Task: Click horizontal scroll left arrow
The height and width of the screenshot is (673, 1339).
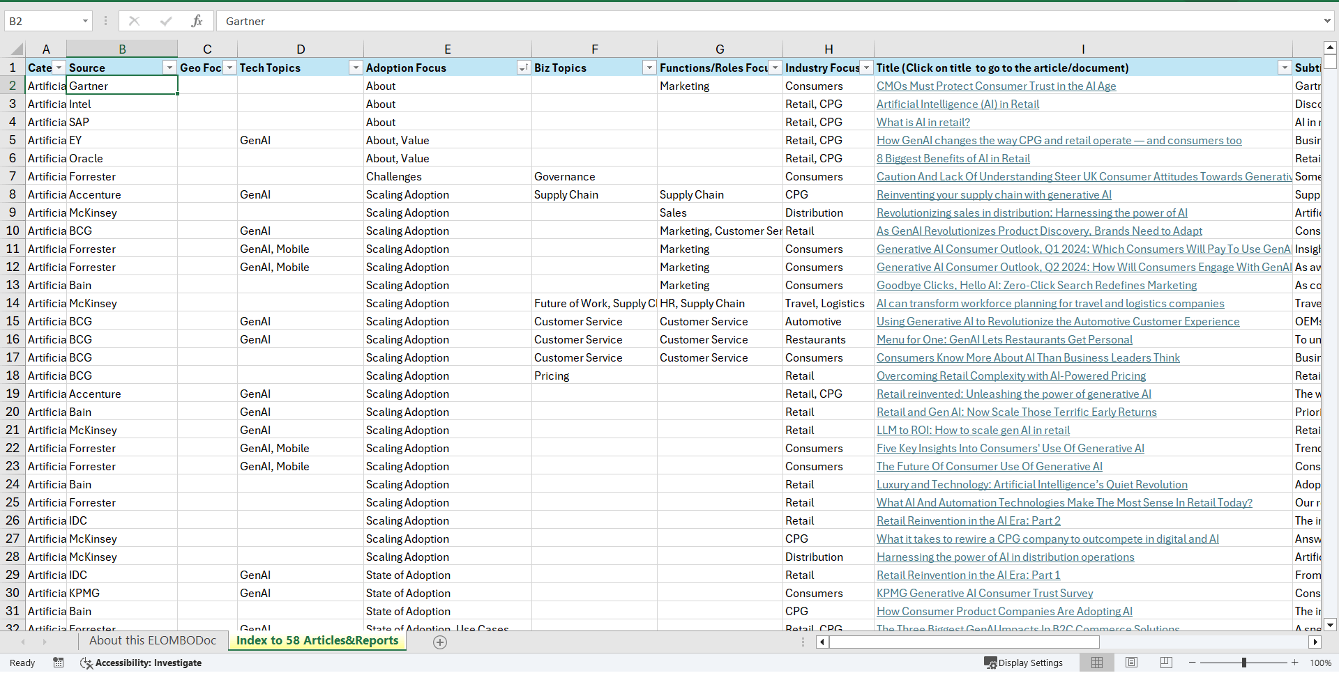Action: 822,642
